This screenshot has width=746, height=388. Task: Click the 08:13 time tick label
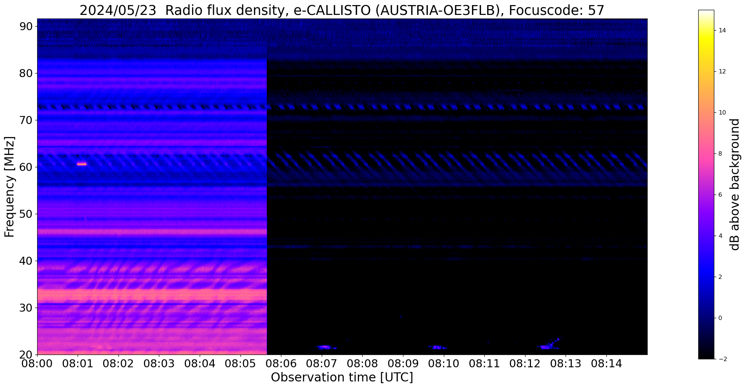(x=566, y=364)
